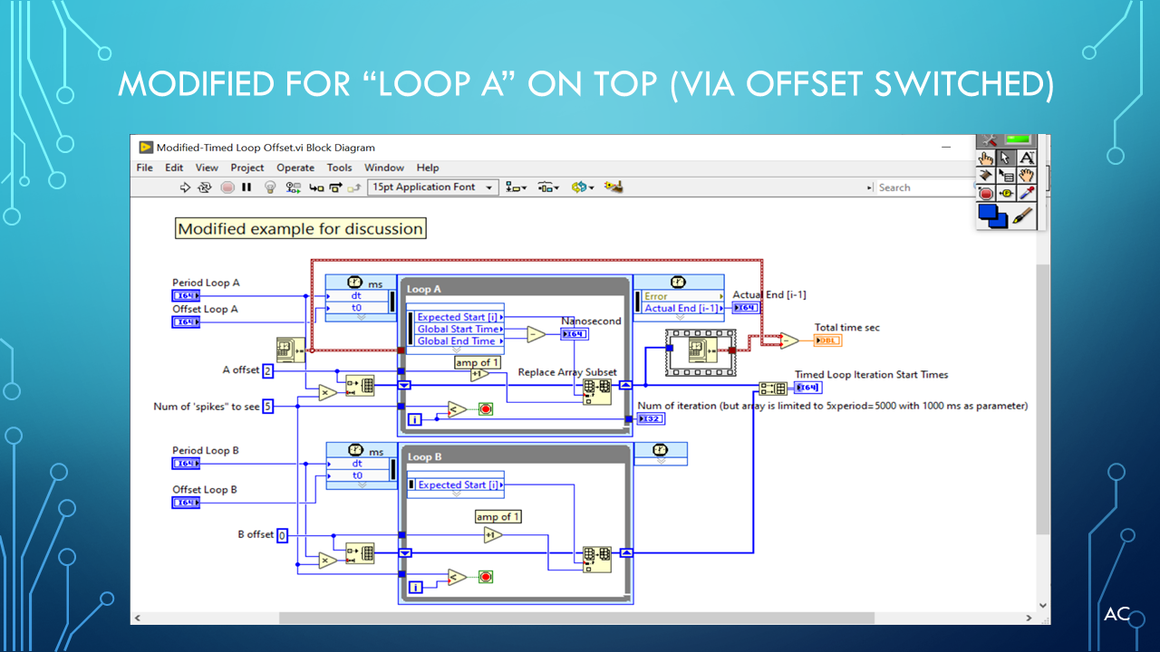Toggle Retain Wire Values button

pyautogui.click(x=293, y=187)
